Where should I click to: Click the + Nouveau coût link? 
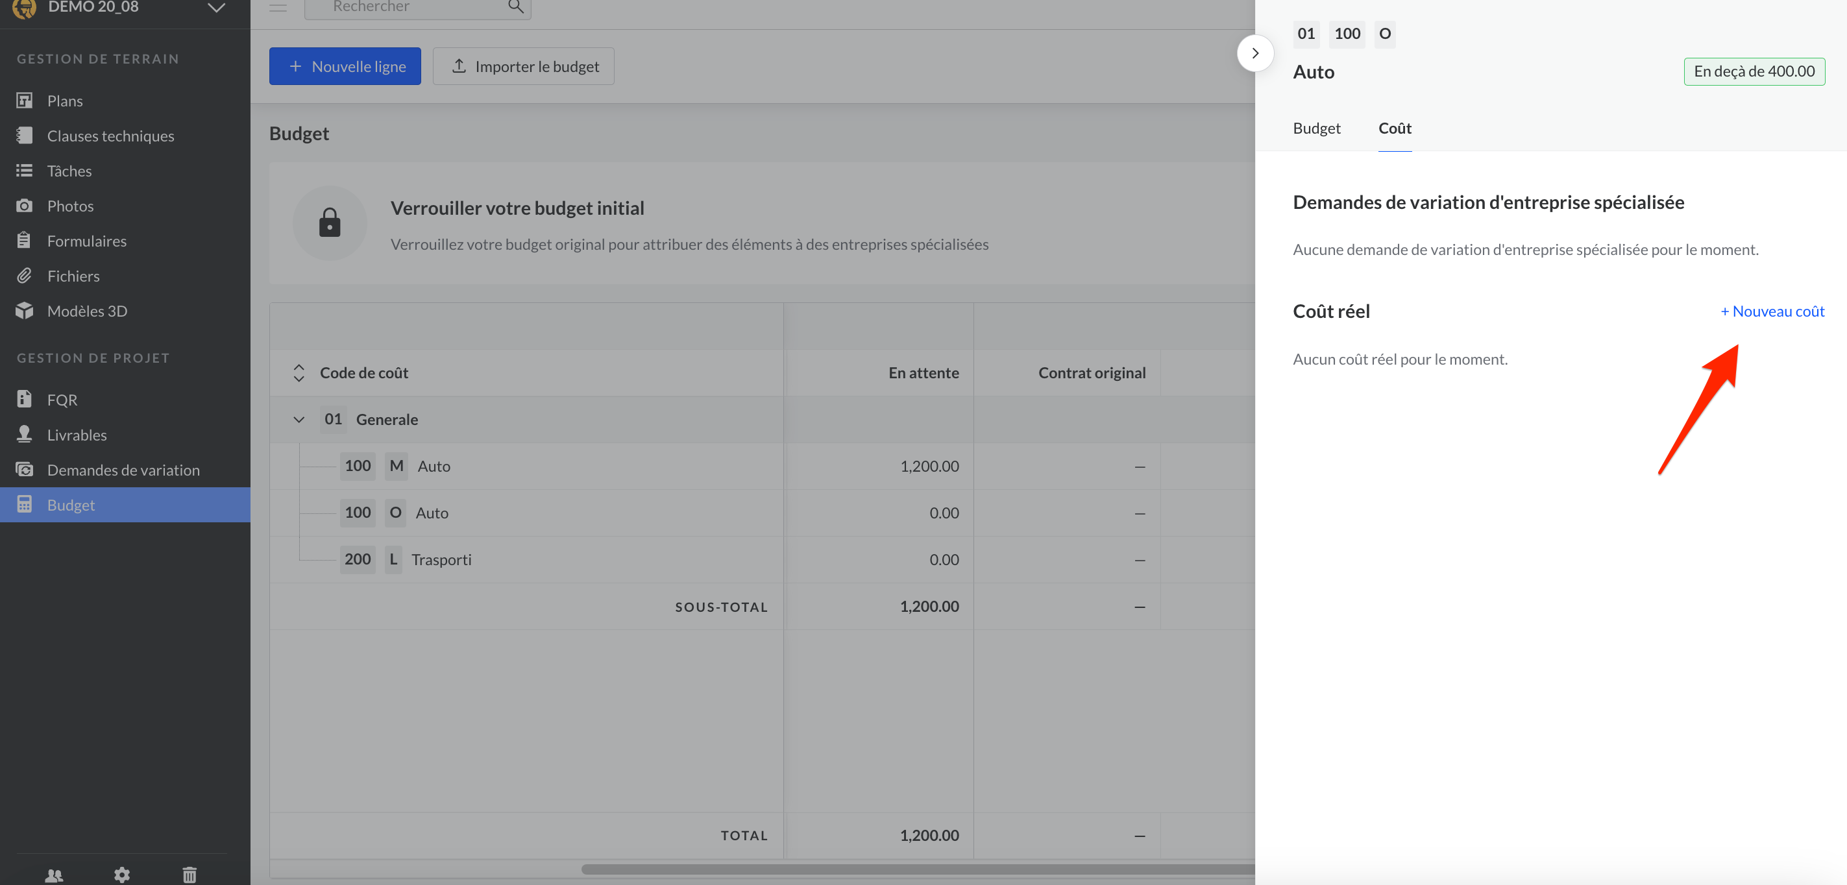(x=1772, y=311)
